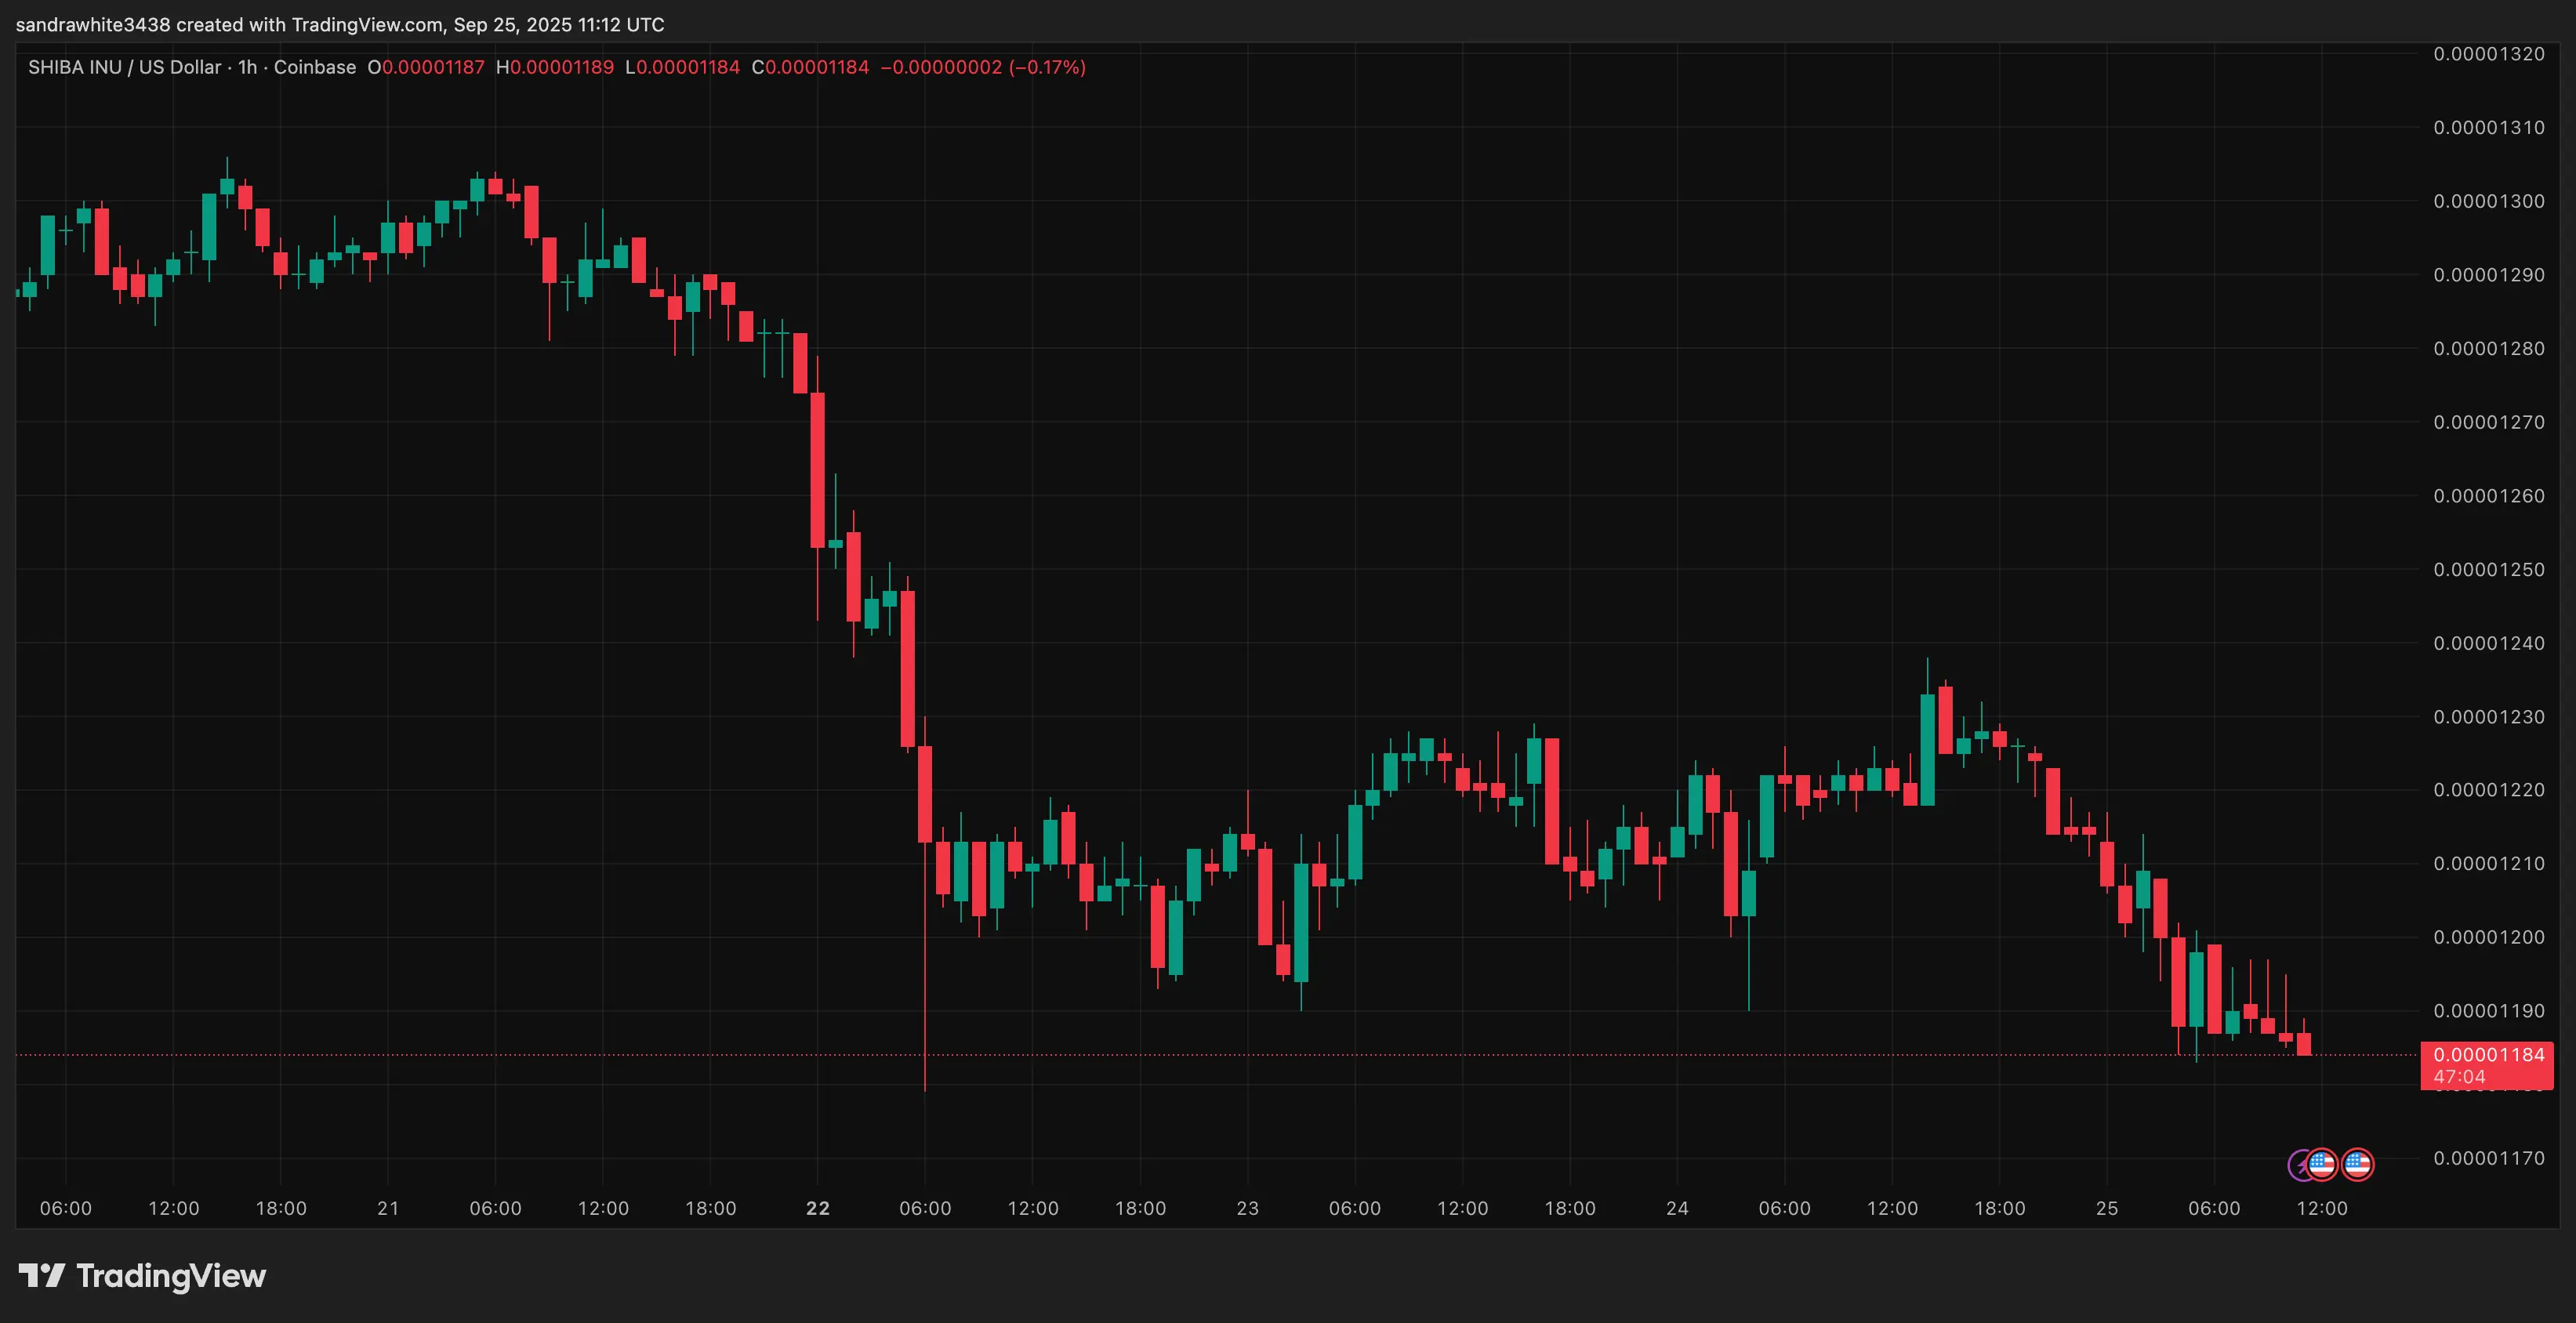Open the rightmost US flag economic event icon
The height and width of the screenshot is (1323, 2576).
pos(2358,1165)
